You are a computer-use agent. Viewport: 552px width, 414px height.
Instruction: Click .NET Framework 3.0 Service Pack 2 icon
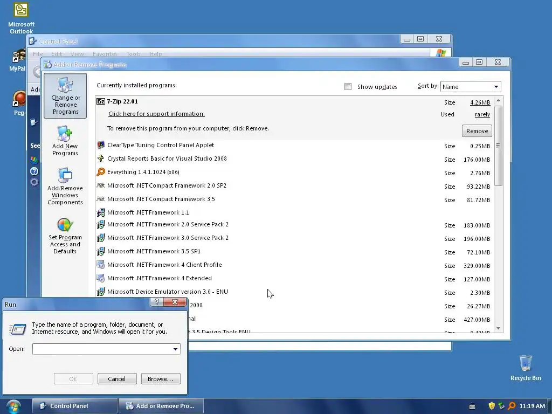101,238
